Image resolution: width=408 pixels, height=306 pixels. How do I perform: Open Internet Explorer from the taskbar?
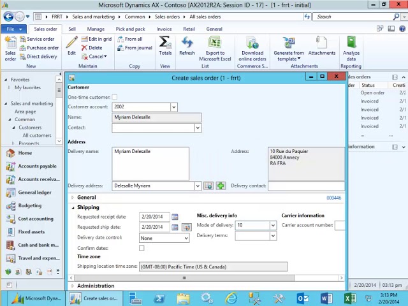click(x=231, y=298)
